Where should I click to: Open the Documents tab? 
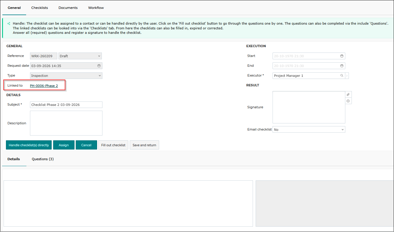(68, 8)
